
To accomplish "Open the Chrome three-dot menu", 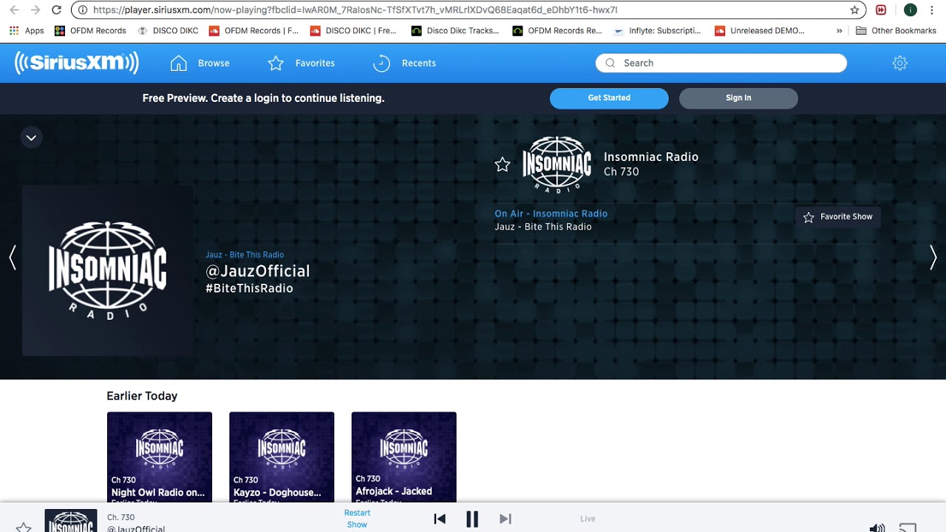I will (x=933, y=10).
